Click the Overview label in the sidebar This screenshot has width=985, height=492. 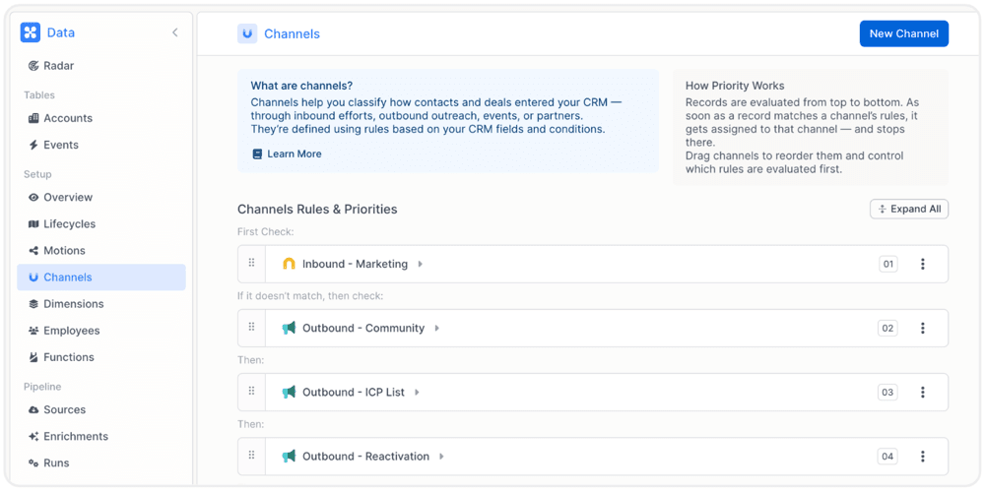tap(68, 197)
